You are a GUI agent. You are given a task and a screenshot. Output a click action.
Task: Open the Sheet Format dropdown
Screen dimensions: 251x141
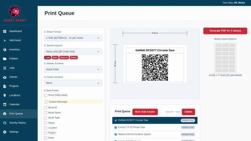pyautogui.click(x=73, y=38)
